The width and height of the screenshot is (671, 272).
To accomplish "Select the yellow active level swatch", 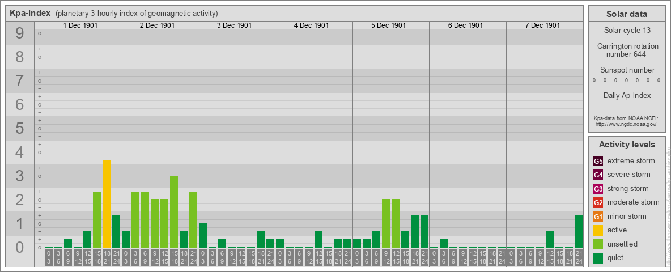I will (598, 230).
